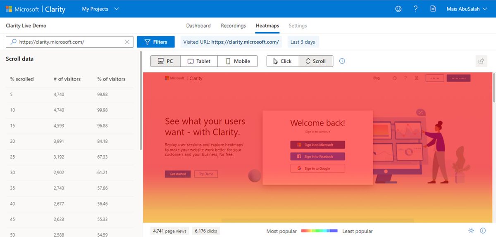Image resolution: width=496 pixels, height=237 pixels.
Task: Click the Scroll data heading
Action: pos(20,59)
